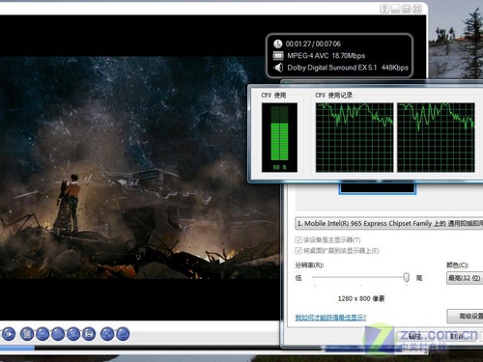Restore the video player window size
The image size is (483, 362).
coord(407,9)
